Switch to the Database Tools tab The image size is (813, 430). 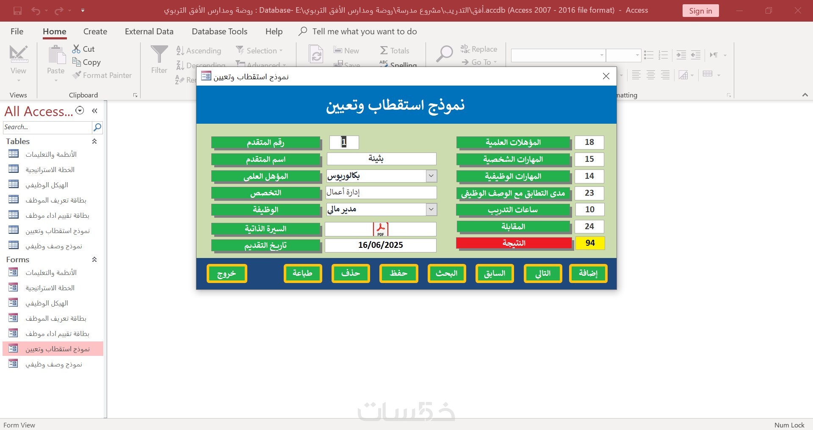pyautogui.click(x=219, y=31)
